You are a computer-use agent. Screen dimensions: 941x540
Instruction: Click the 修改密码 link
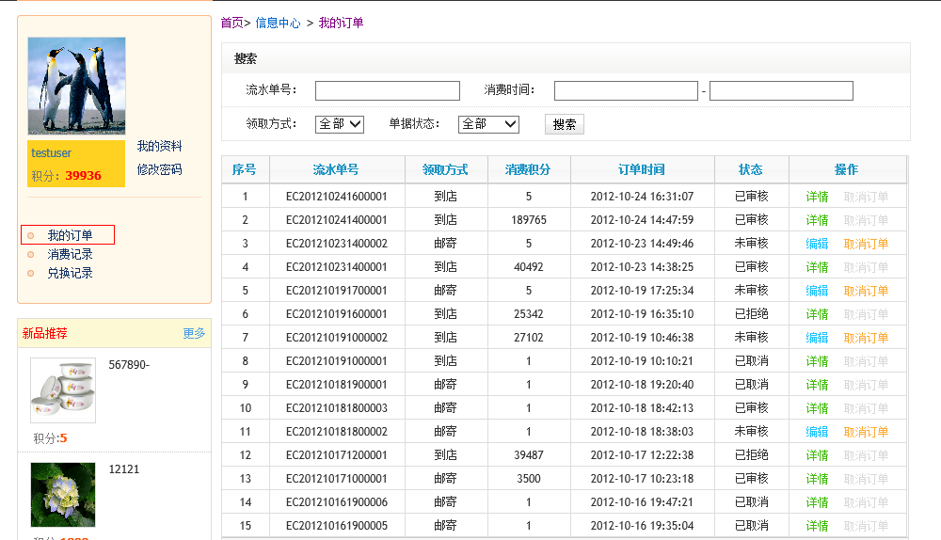tap(159, 170)
